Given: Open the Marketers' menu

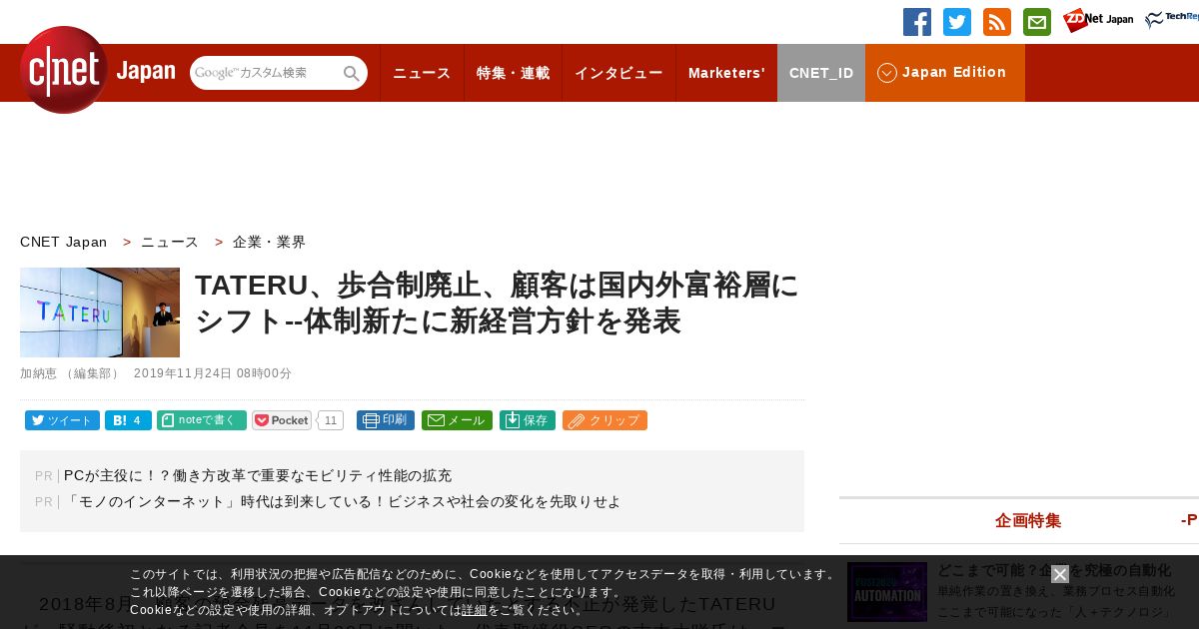Looking at the screenshot, I should [x=726, y=73].
